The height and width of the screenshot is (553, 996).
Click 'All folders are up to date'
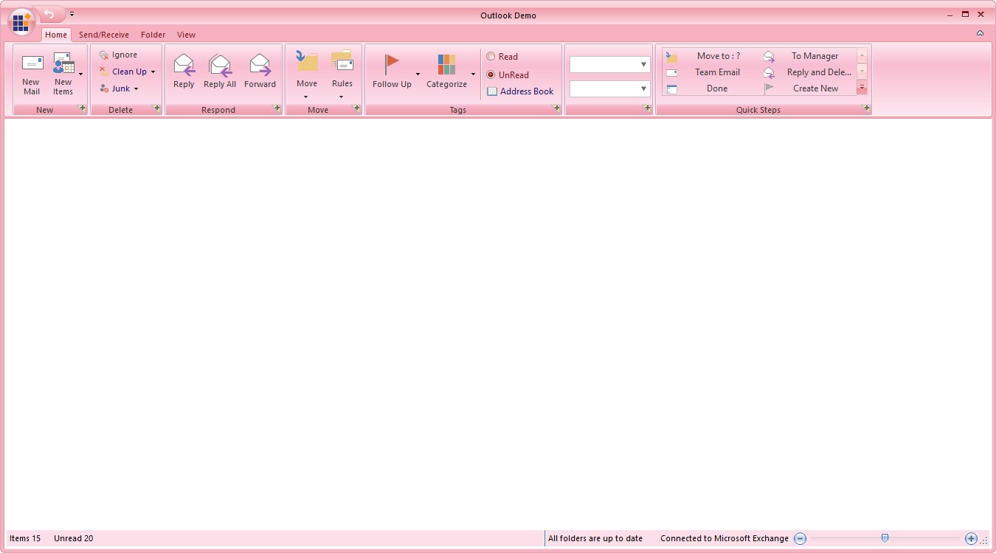click(595, 538)
